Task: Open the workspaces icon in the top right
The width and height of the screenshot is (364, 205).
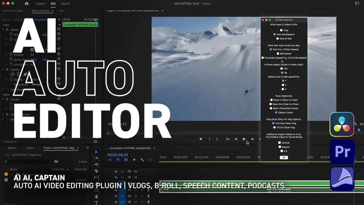Action: click(357, 3)
